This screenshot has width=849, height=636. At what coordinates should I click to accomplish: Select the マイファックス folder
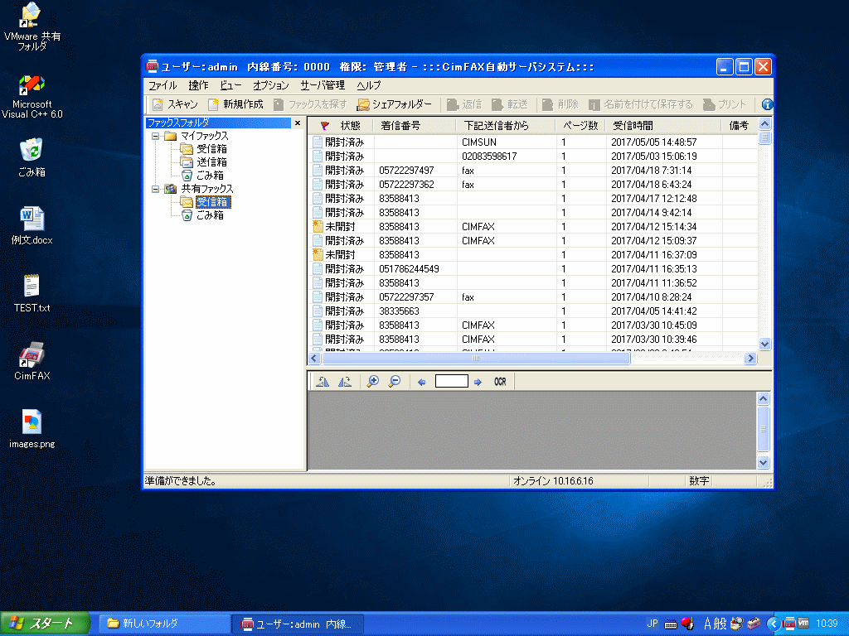tap(204, 136)
